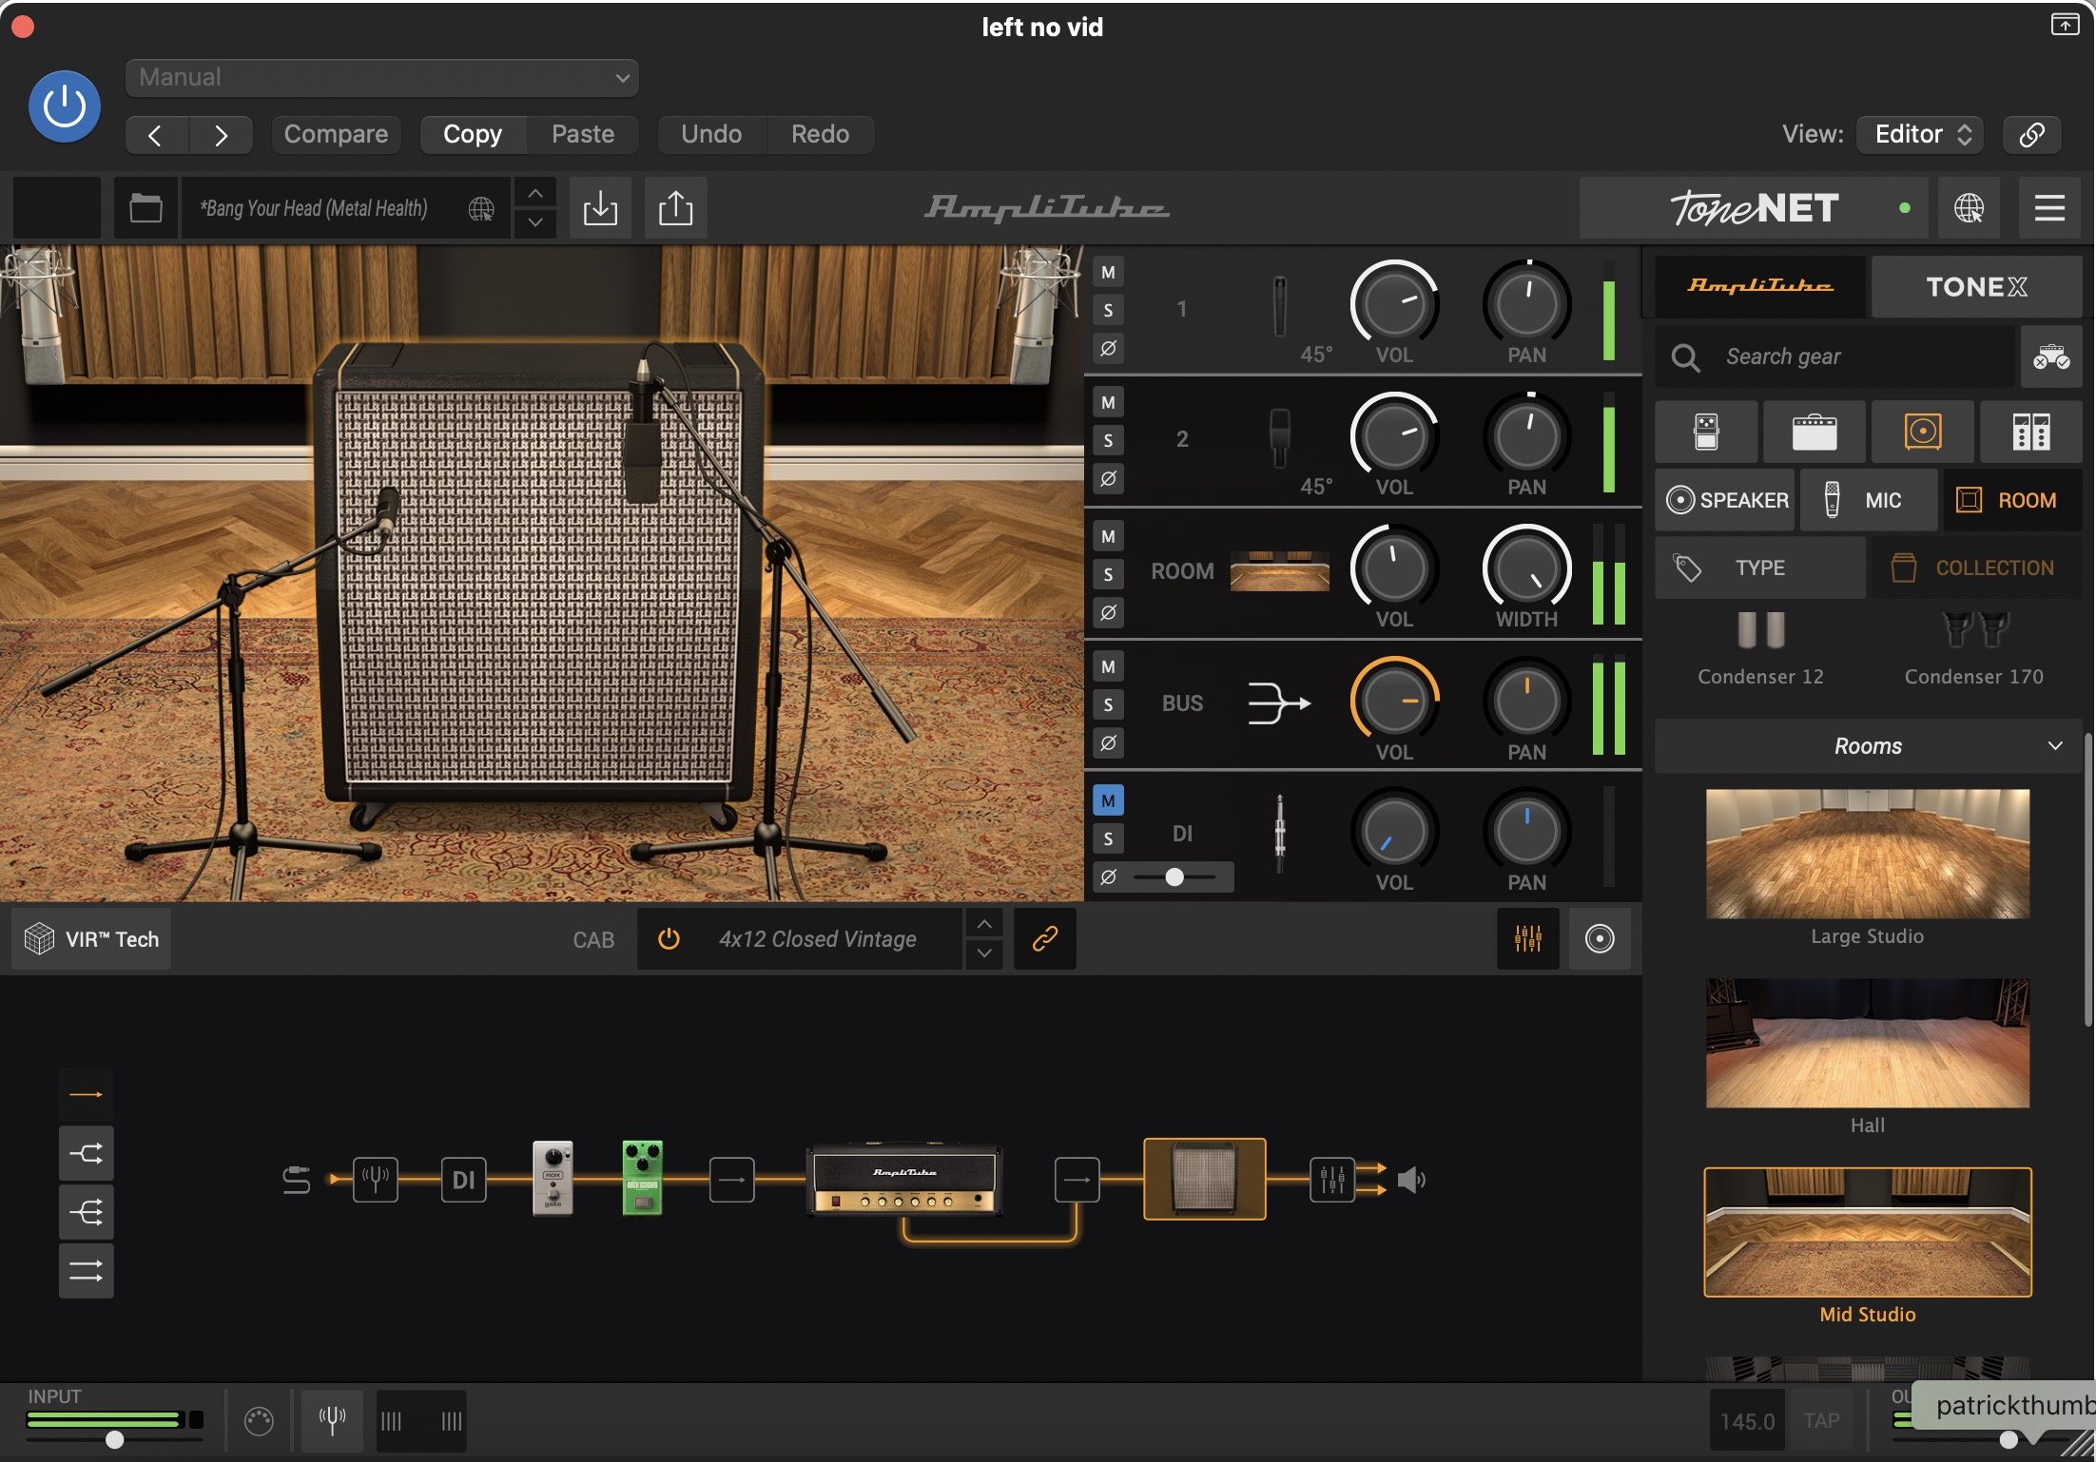Open the Manual preset dropdown
This screenshot has height=1462, width=2096.
(381, 77)
